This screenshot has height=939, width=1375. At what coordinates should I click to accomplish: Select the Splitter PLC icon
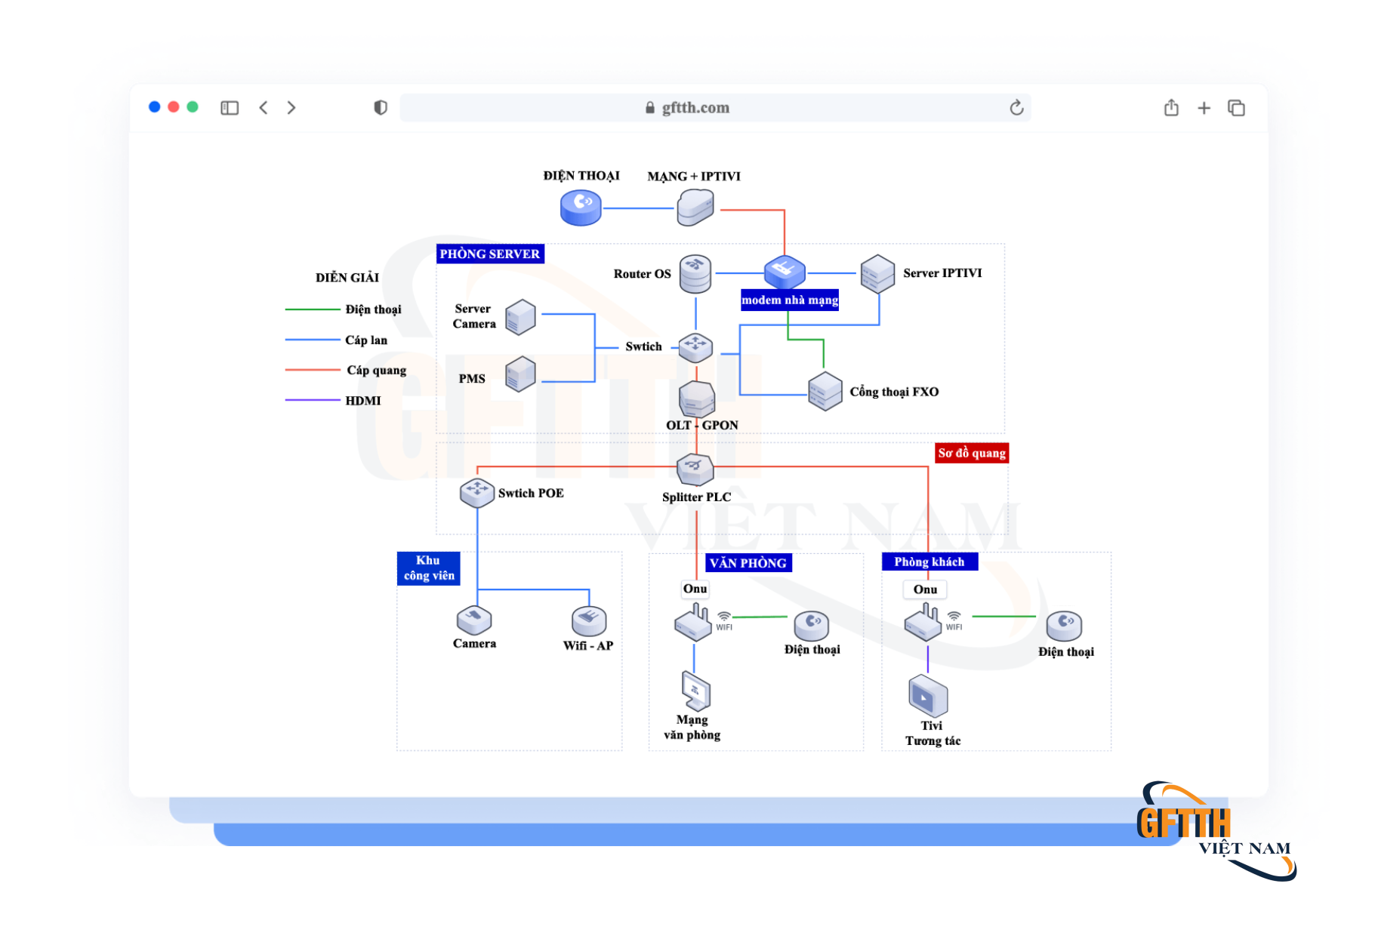tap(695, 469)
